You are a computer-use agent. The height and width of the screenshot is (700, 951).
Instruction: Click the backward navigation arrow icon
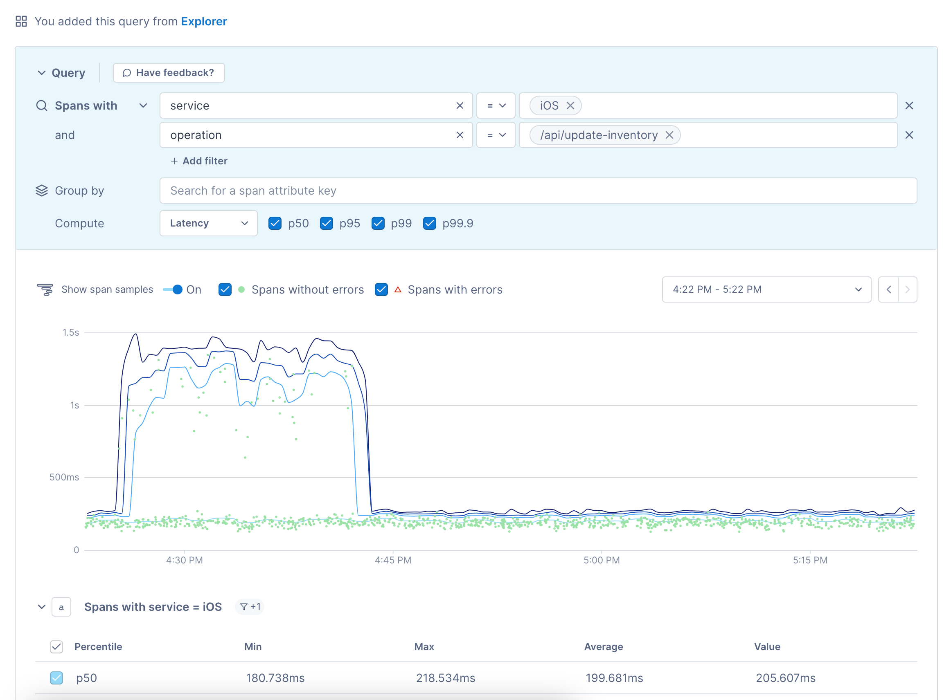tap(889, 289)
